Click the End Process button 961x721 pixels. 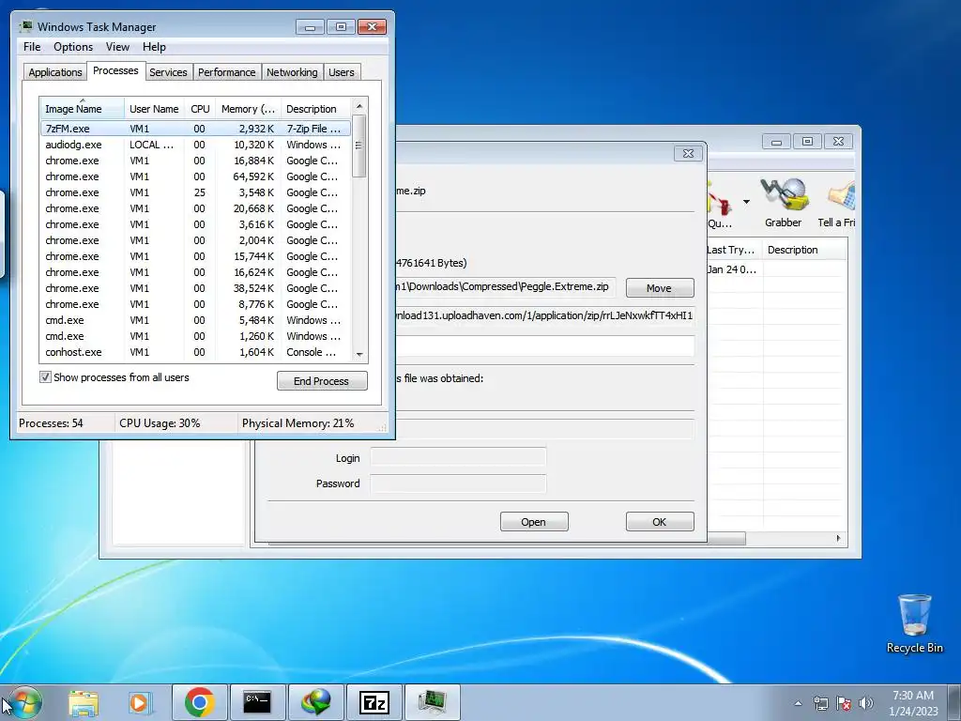(x=322, y=381)
